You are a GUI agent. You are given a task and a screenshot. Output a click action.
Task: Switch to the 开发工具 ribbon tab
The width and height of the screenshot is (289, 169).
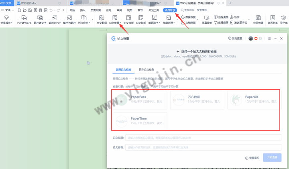tap(154, 10)
